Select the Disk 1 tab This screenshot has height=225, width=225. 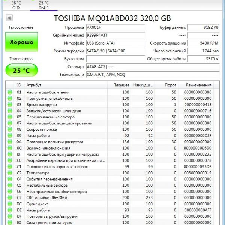click(43, 5)
